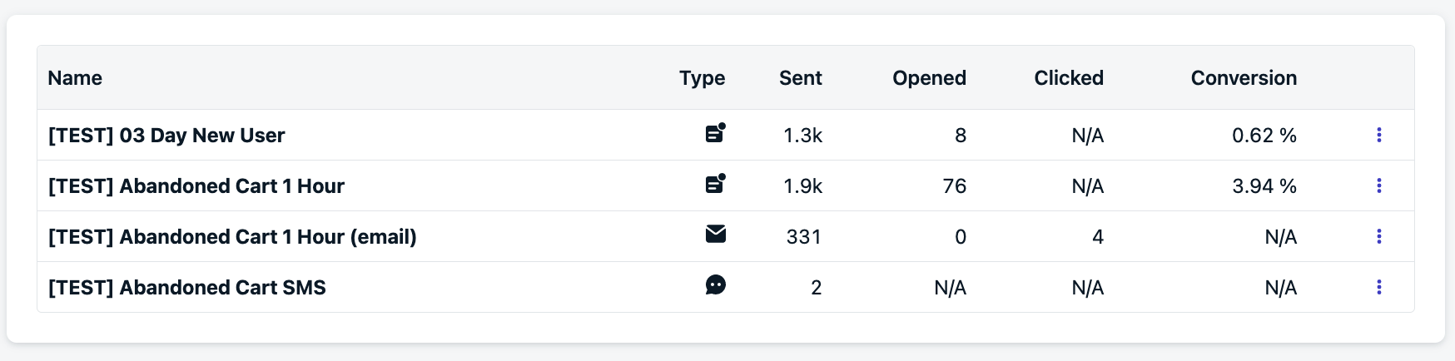The width and height of the screenshot is (1455, 361).
Task: Sort by the Conversion column header
Action: (x=1244, y=78)
